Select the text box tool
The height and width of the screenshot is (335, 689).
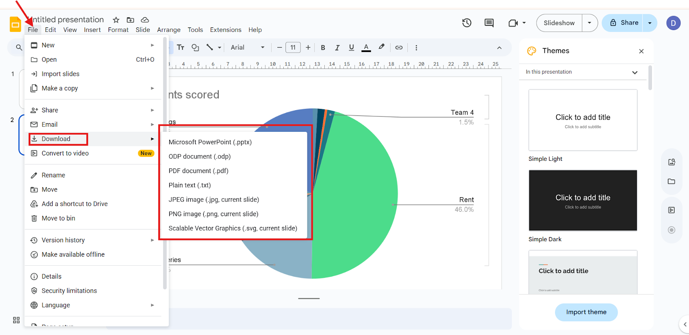(x=181, y=47)
